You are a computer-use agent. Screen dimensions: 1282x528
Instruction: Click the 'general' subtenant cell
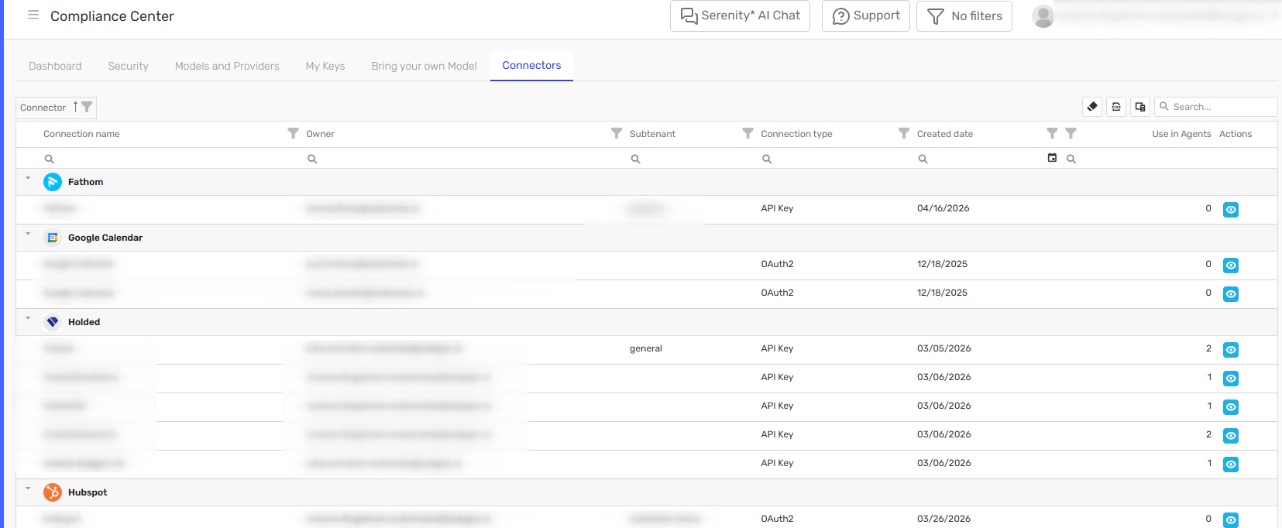pyautogui.click(x=646, y=348)
